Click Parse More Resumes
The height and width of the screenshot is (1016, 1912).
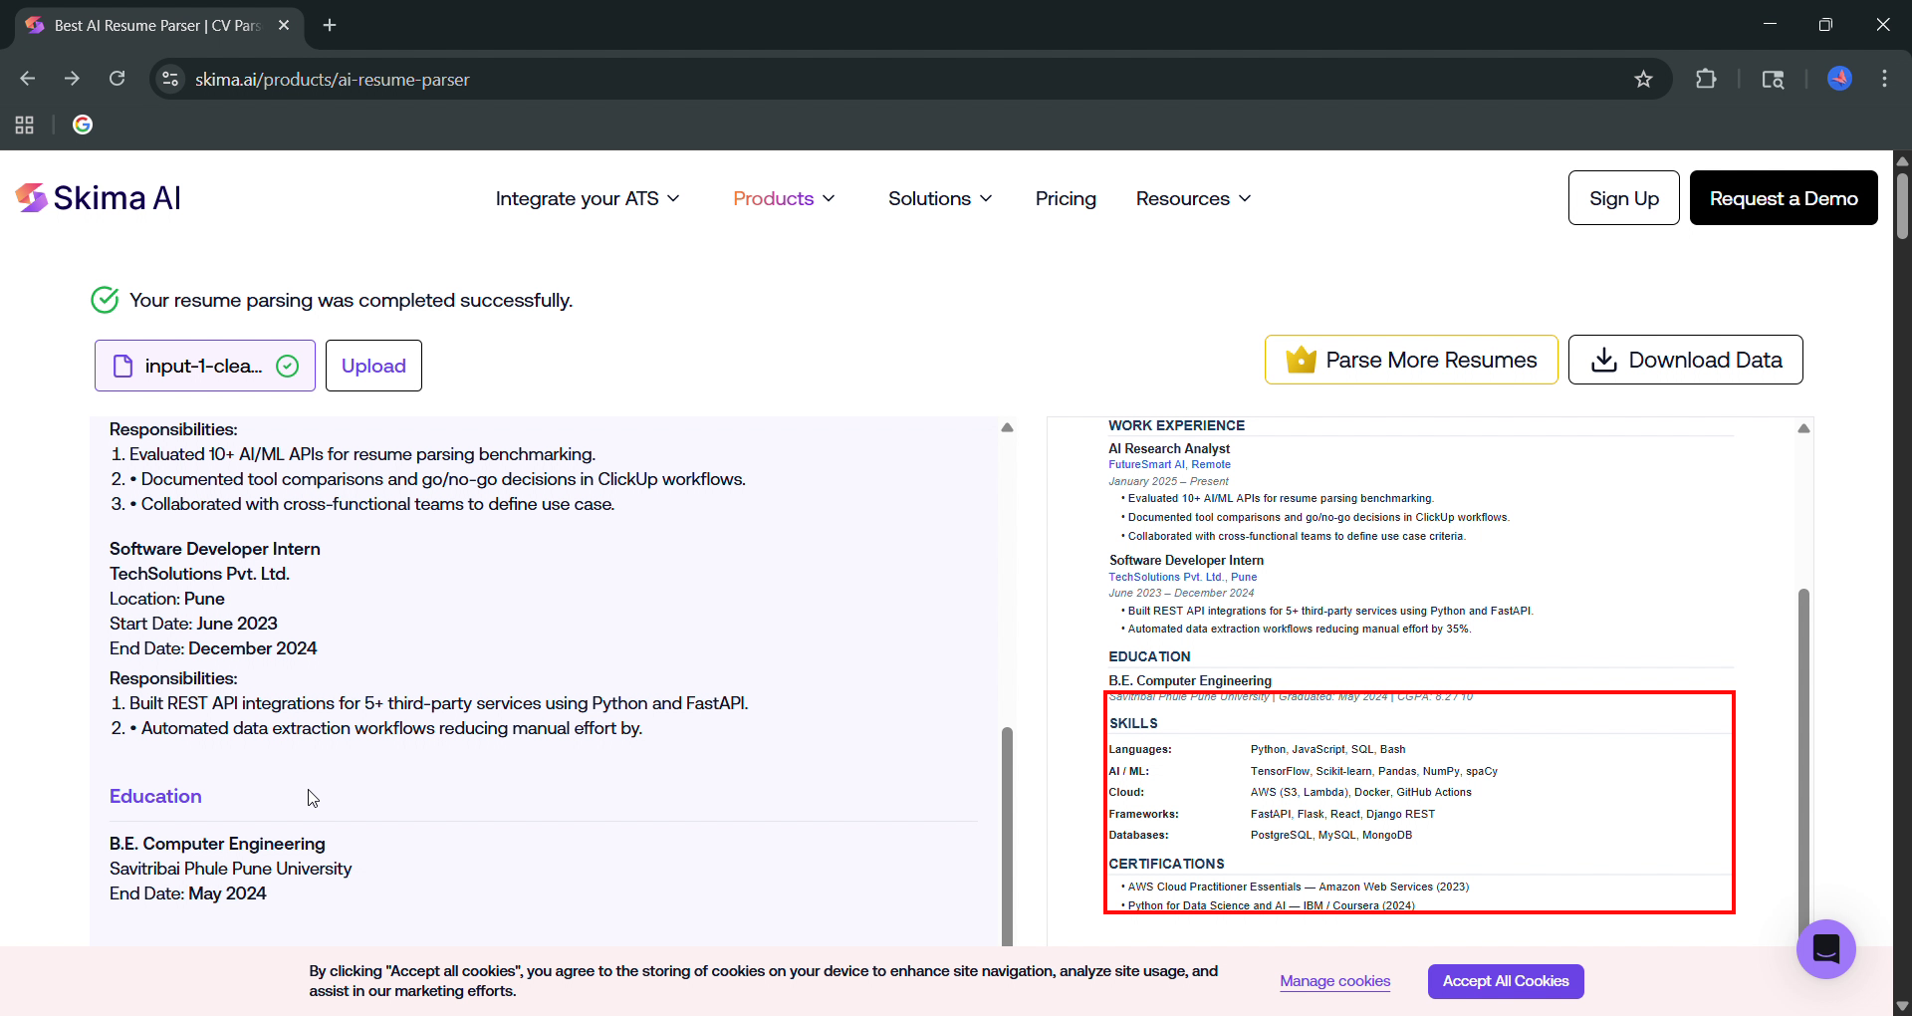coord(1411,360)
